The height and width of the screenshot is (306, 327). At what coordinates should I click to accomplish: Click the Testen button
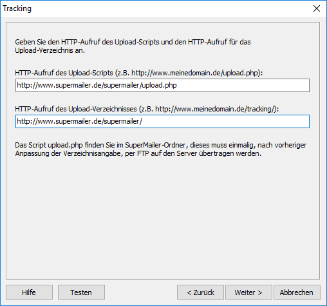81,292
